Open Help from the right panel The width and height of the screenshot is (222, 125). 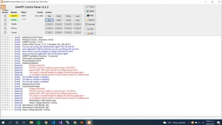[x=90, y=29]
